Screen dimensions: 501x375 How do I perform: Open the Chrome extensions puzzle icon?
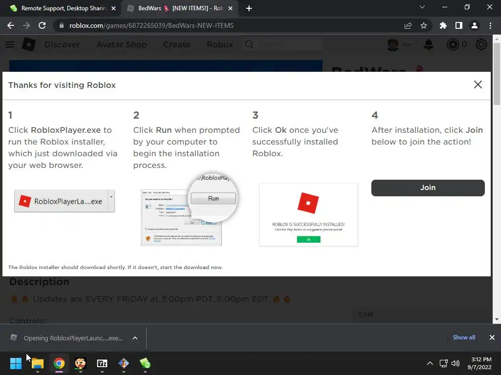click(443, 25)
